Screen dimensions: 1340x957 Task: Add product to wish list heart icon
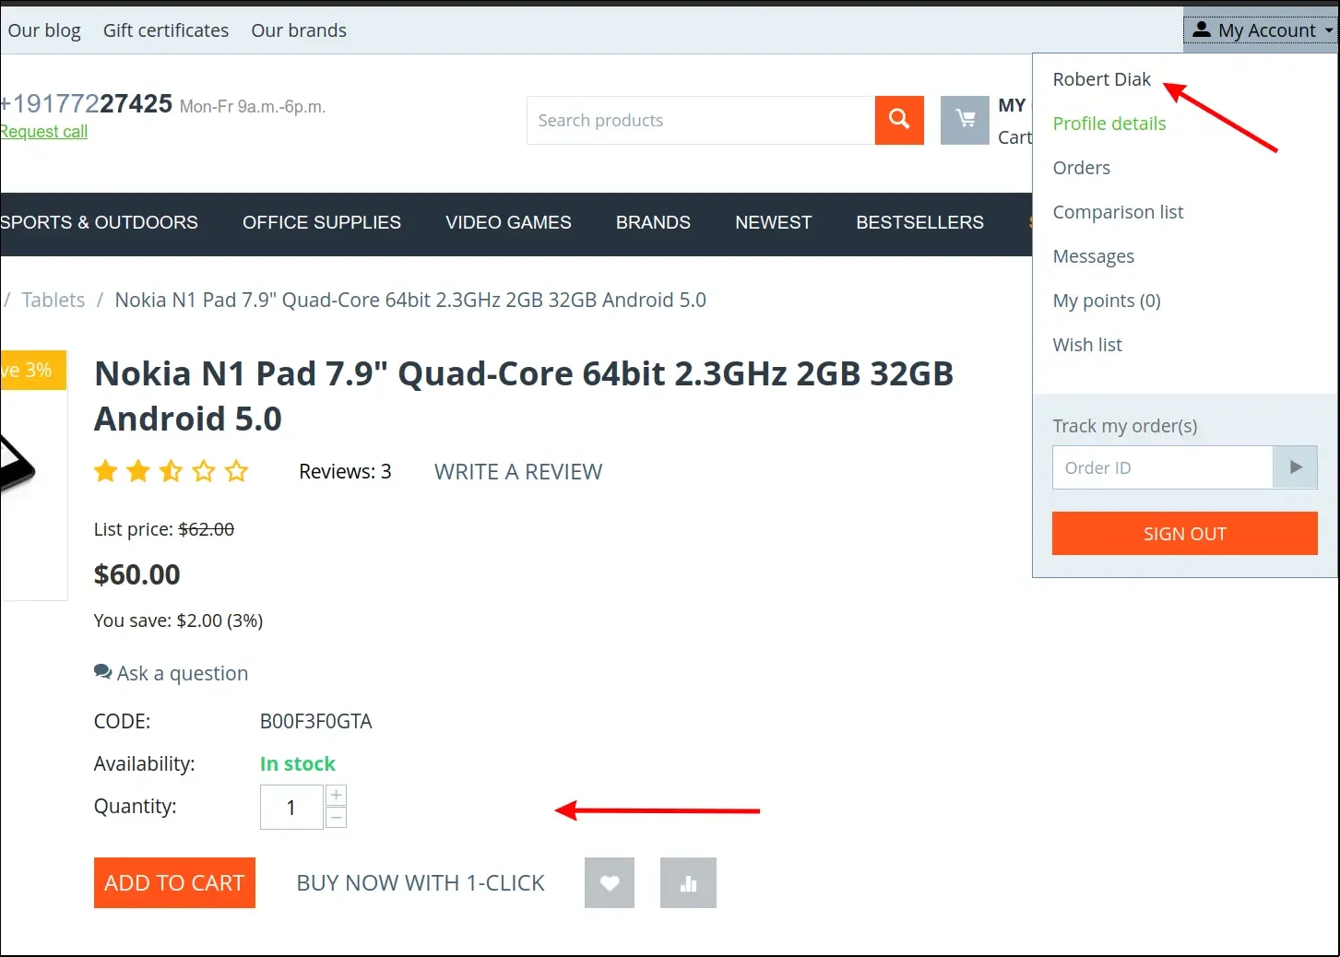pyautogui.click(x=610, y=882)
